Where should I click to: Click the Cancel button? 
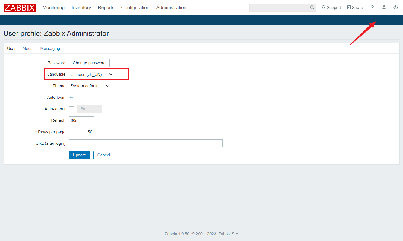click(104, 155)
